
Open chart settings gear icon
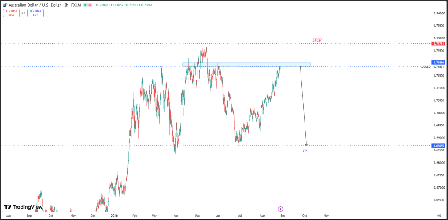[x=439, y=216]
